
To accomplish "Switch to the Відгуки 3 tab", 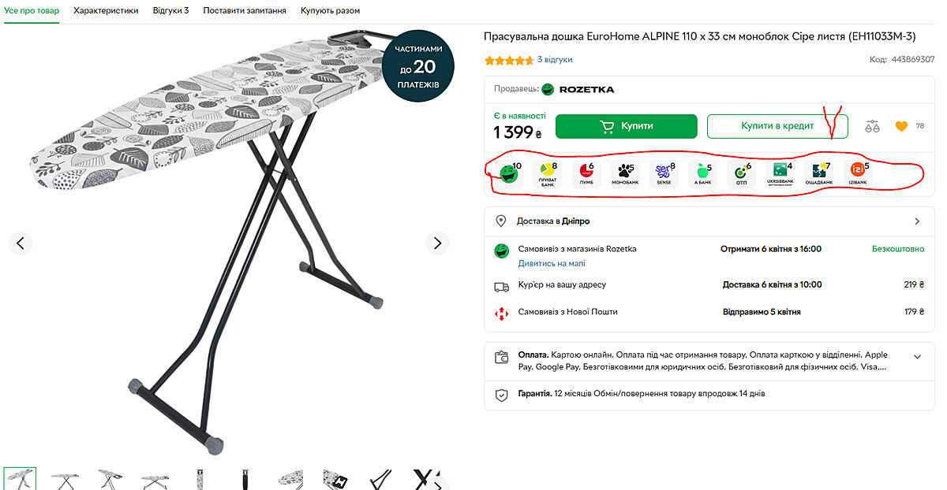I will coord(170,11).
